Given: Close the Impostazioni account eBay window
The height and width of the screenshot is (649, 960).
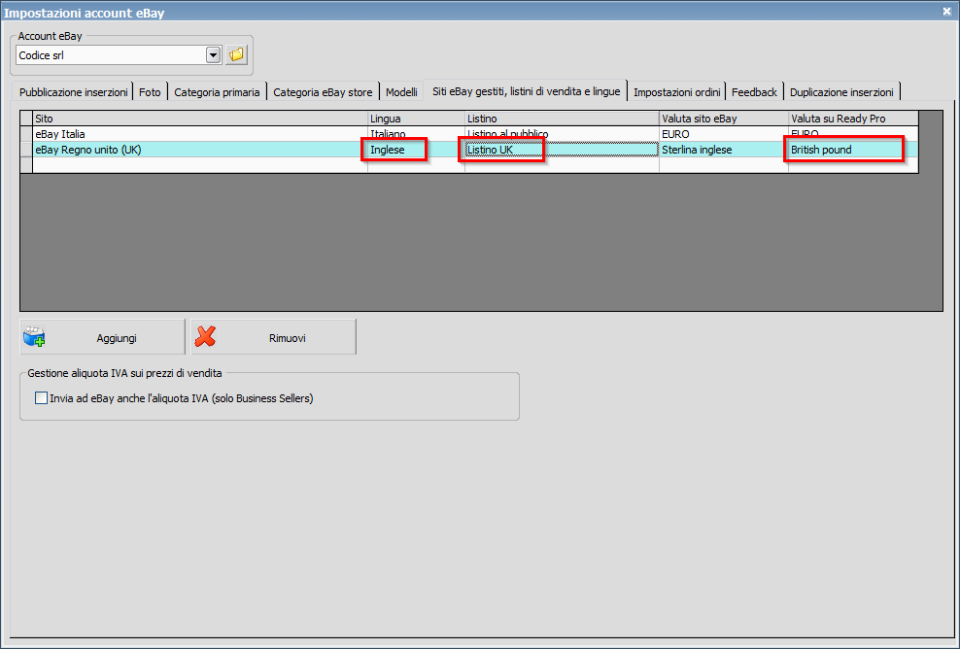Looking at the screenshot, I should coord(946,11).
